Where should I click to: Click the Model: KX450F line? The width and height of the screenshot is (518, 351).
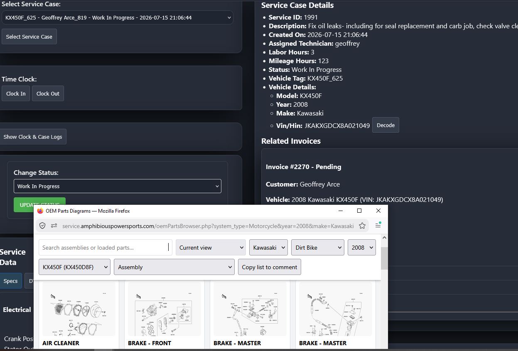coord(299,96)
